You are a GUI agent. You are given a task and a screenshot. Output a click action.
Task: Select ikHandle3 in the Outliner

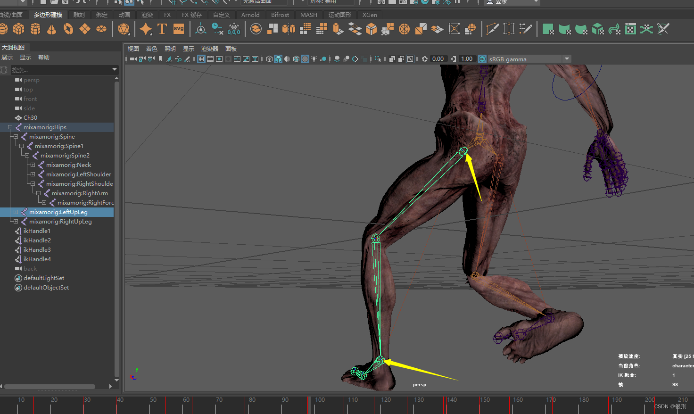(x=37, y=249)
